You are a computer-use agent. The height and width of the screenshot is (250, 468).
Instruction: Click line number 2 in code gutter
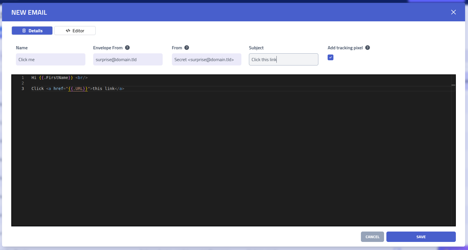point(23,83)
